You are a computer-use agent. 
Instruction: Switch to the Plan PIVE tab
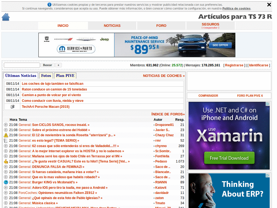click(65, 76)
